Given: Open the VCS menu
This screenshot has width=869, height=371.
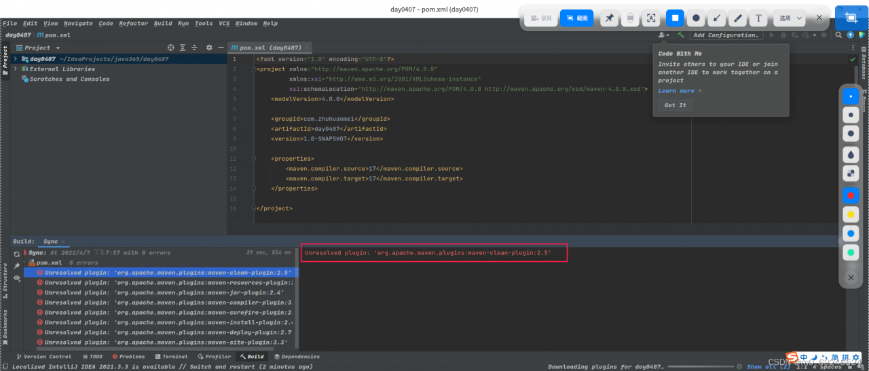Looking at the screenshot, I should [224, 23].
